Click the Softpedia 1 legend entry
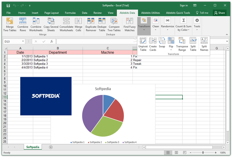The height and width of the screenshot is (157, 232). click(x=77, y=142)
